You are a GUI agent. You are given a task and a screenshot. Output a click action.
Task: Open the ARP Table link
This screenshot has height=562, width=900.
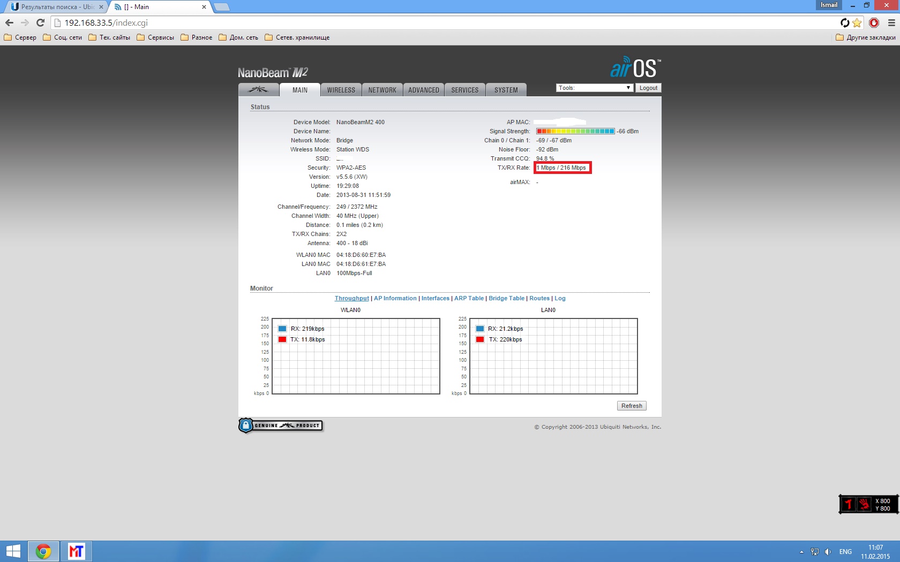(469, 298)
